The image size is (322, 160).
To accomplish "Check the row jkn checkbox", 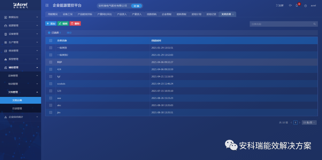I will coord(50,112).
